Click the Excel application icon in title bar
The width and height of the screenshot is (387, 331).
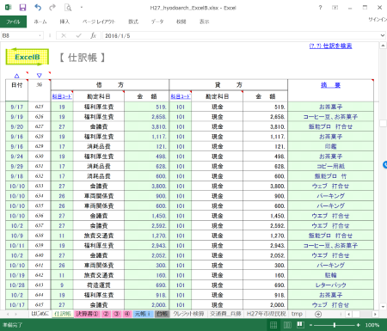8,8
